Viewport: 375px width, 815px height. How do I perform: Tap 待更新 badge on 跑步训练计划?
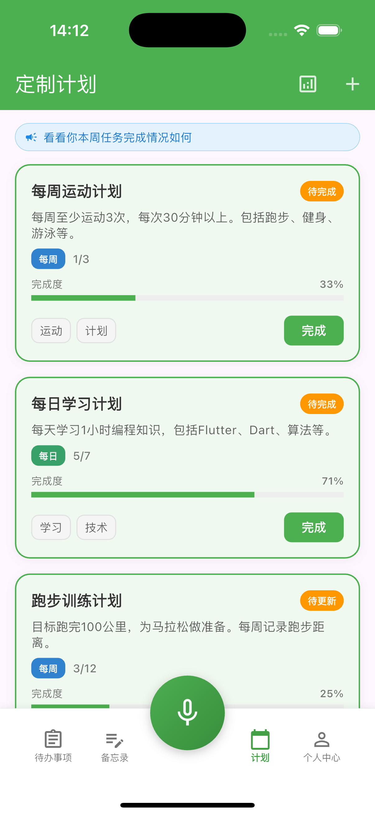pos(322,601)
